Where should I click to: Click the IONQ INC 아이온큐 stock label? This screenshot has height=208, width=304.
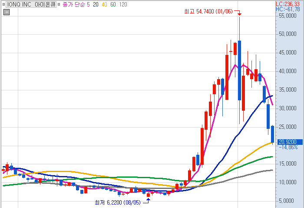pyautogui.click(x=31, y=4)
